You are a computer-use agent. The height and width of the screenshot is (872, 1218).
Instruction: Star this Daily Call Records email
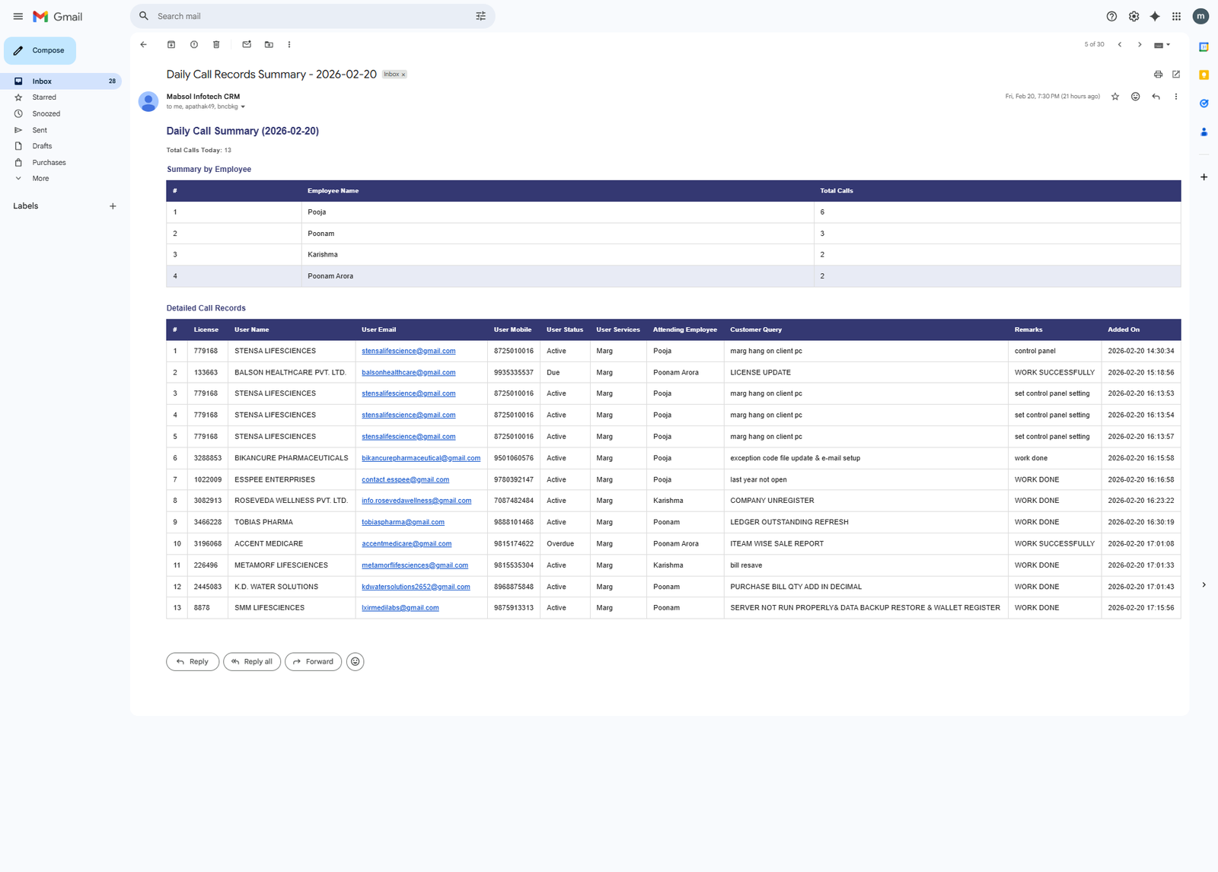tap(1115, 97)
